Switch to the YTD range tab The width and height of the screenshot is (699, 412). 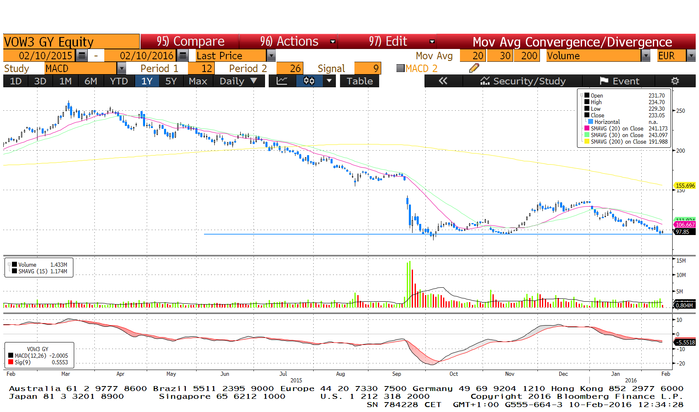pyautogui.click(x=119, y=81)
